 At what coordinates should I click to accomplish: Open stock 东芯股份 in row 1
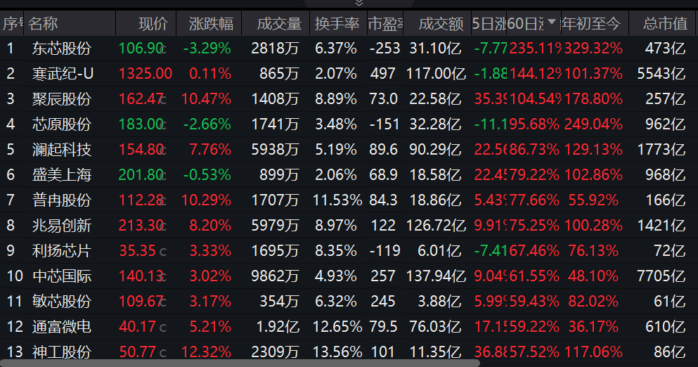coord(62,49)
